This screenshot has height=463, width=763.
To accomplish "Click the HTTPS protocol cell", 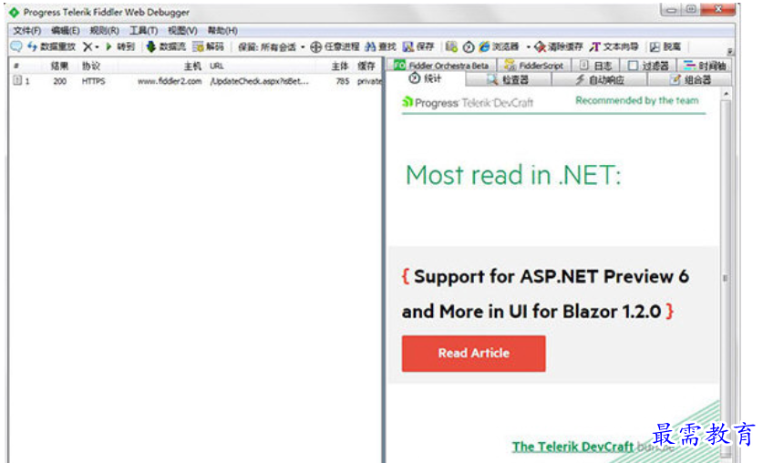I will click(93, 81).
